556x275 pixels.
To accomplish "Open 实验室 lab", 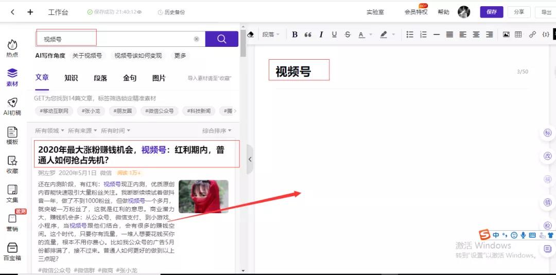I will [x=375, y=12].
